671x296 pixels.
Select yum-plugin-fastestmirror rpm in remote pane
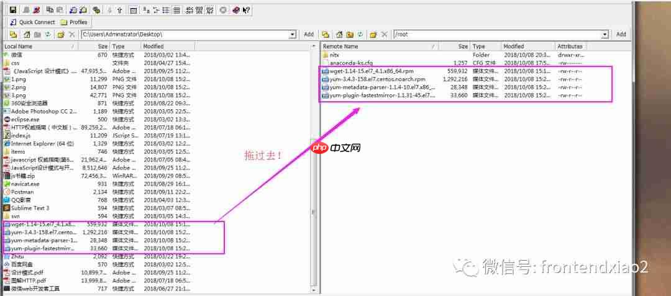coord(378,95)
